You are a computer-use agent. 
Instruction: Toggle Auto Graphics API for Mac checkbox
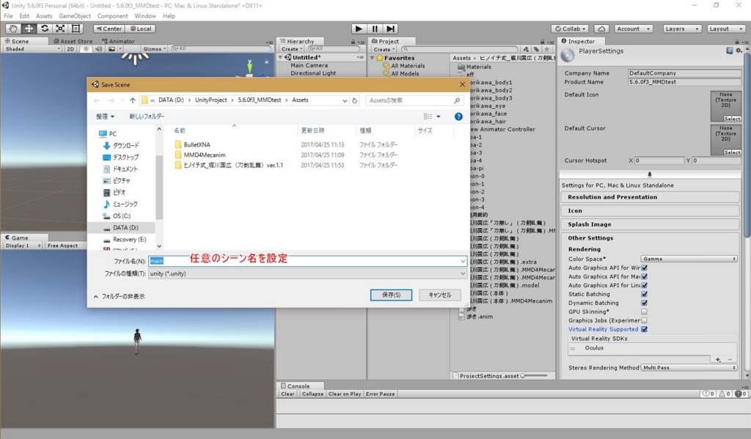[644, 276]
